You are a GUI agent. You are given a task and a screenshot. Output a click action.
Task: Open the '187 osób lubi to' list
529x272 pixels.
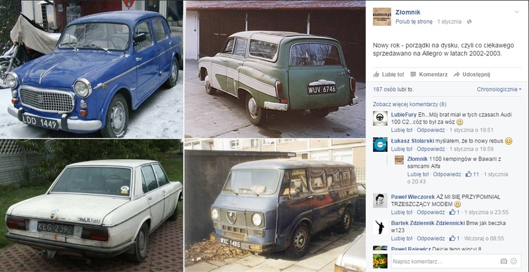393,89
